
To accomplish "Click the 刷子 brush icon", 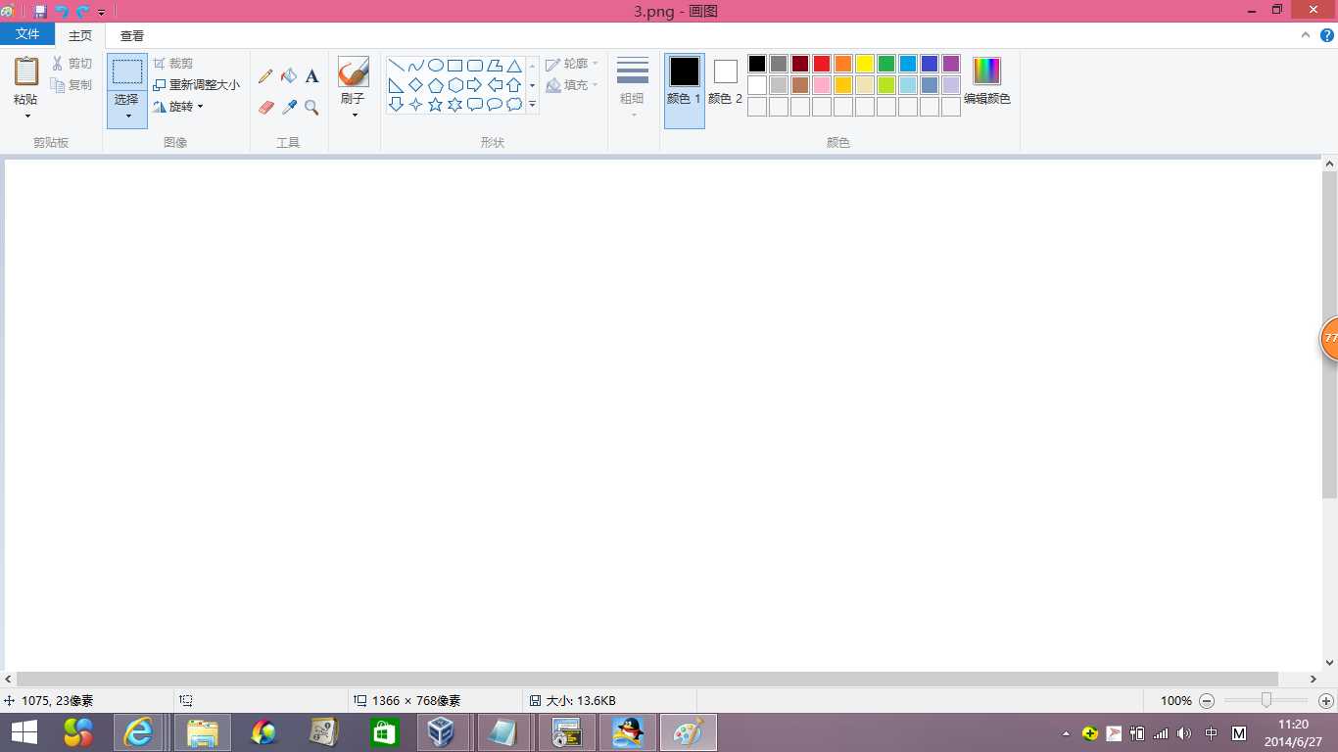I will point(353,72).
